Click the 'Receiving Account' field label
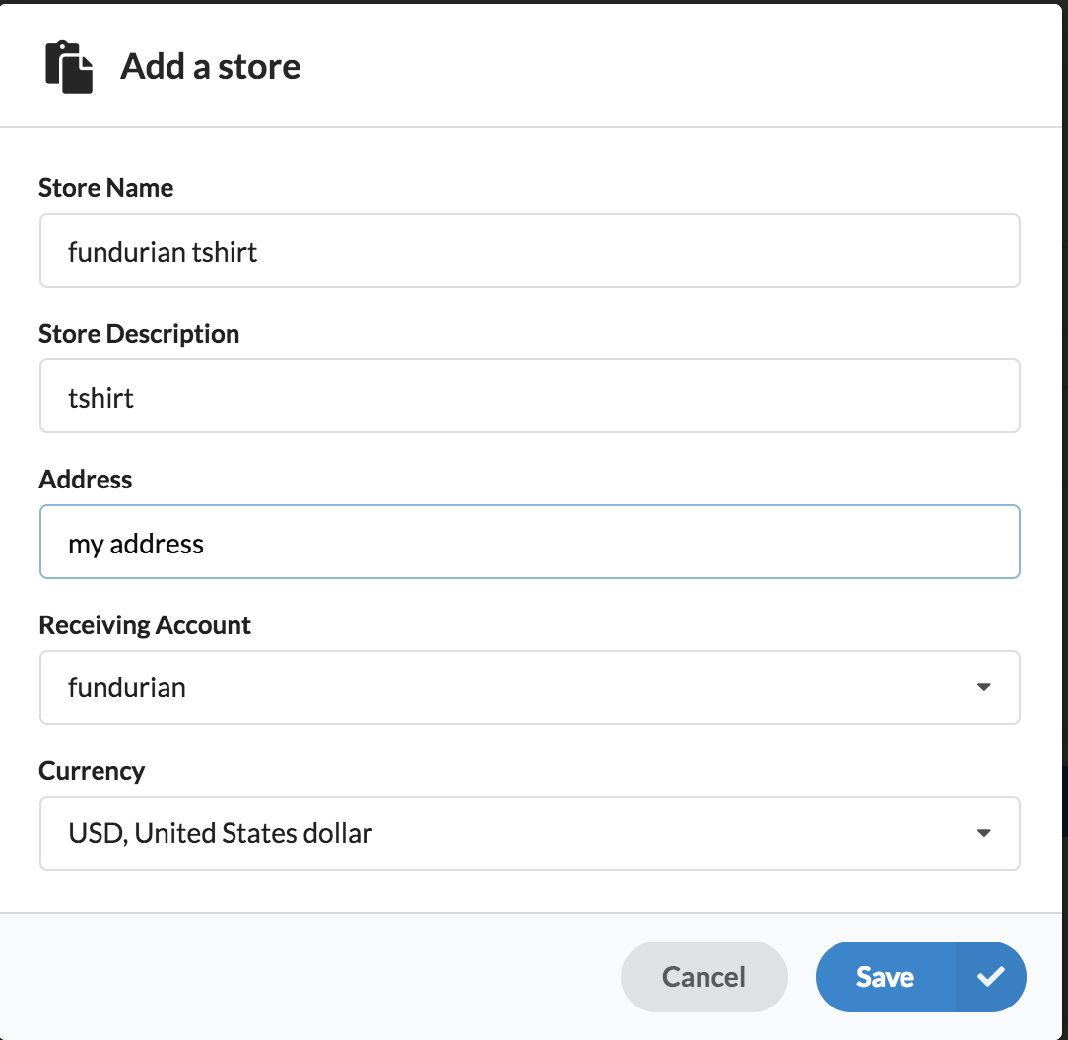 click(x=145, y=625)
